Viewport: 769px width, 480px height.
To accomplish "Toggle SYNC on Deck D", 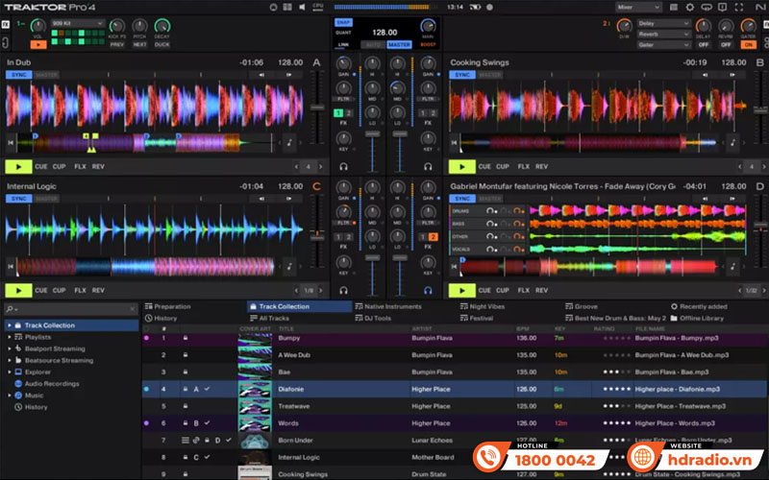I will [462, 199].
